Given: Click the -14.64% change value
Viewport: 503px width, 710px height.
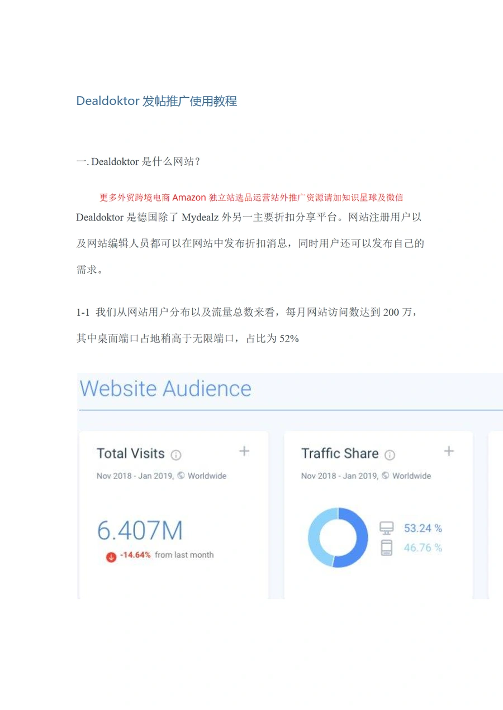Looking at the screenshot, I should pyautogui.click(x=135, y=555).
